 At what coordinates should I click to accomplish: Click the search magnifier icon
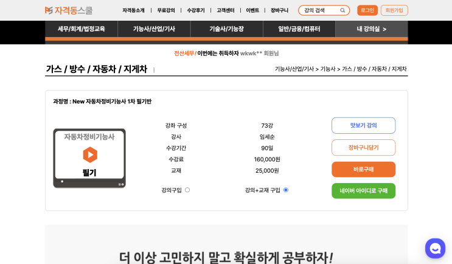click(x=342, y=10)
